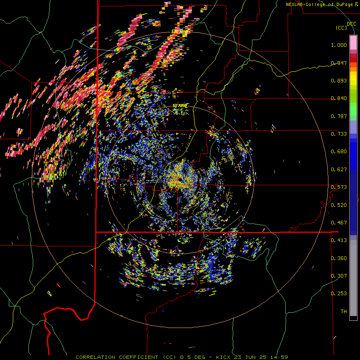Viewport: 360px width, 360px height.
Task: Pick the bright green color bar segment
Action: pyautogui.click(x=353, y=109)
